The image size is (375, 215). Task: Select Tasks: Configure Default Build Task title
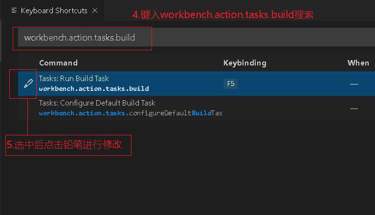pyautogui.click(x=97, y=103)
